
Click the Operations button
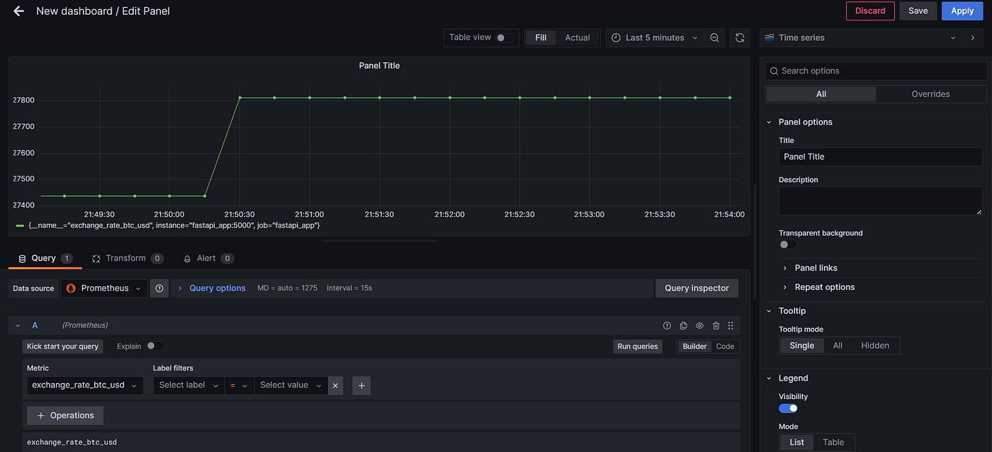point(65,415)
